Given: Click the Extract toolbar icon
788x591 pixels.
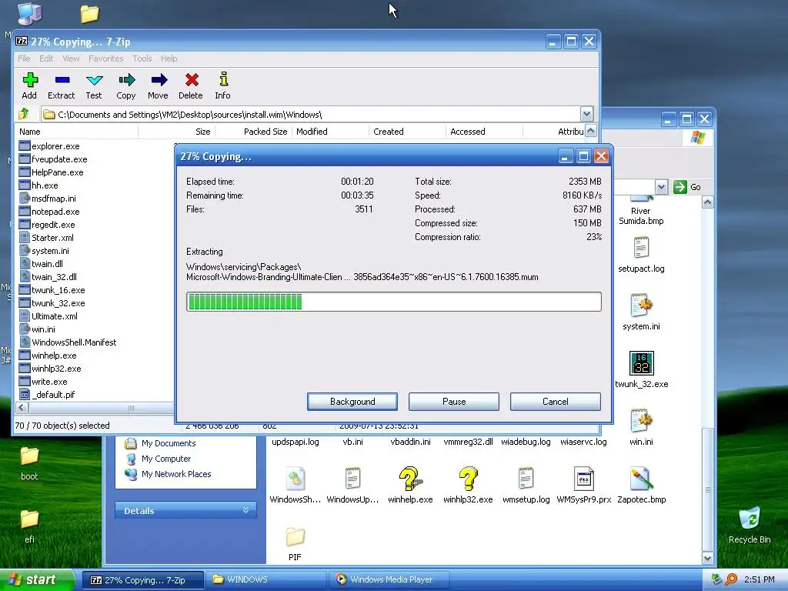Looking at the screenshot, I should pyautogui.click(x=62, y=85).
